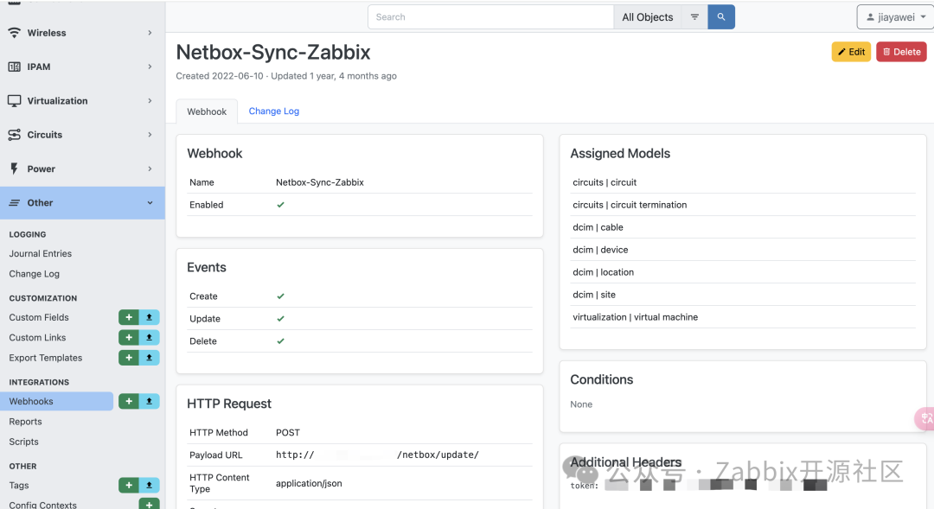This screenshot has width=934, height=509.
Task: Click the Delete event checkmark
Action: [281, 341]
